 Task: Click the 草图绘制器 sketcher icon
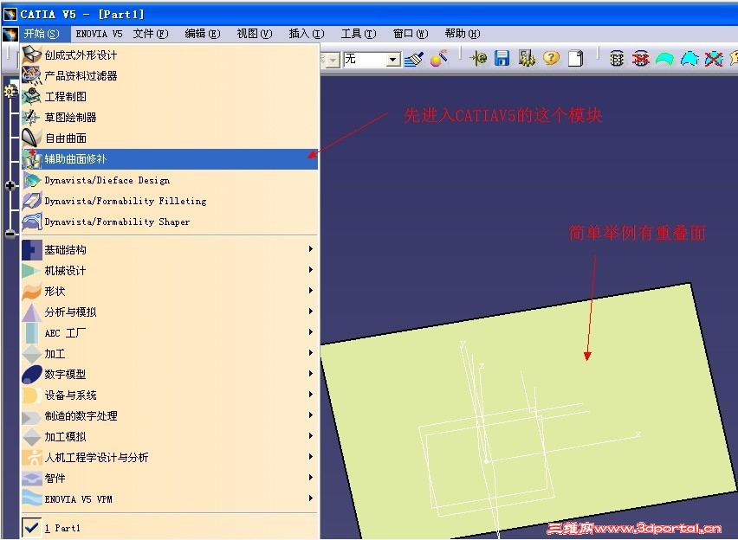(x=32, y=117)
